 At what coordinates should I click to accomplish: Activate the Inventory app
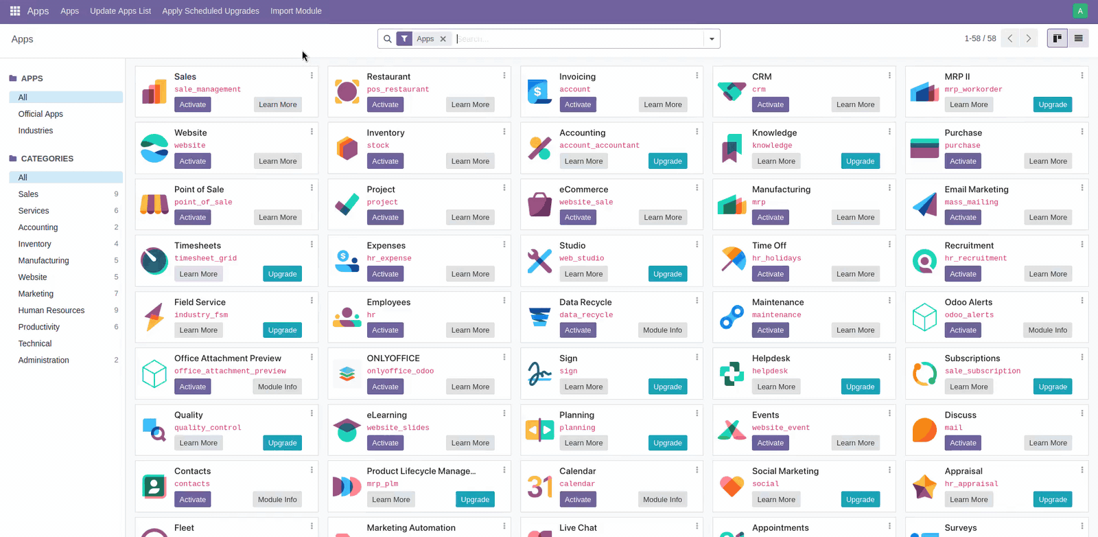pyautogui.click(x=385, y=161)
